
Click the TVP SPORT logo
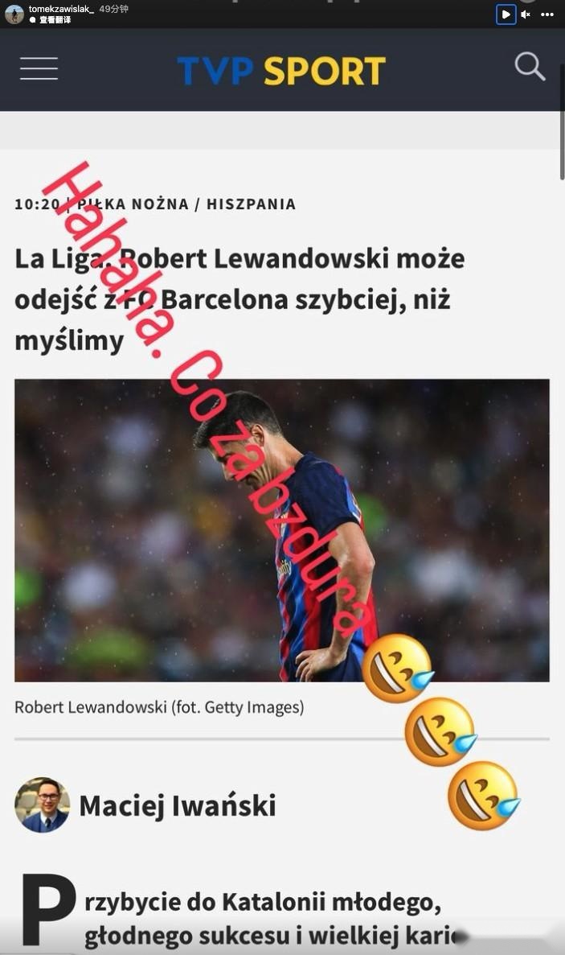click(281, 71)
